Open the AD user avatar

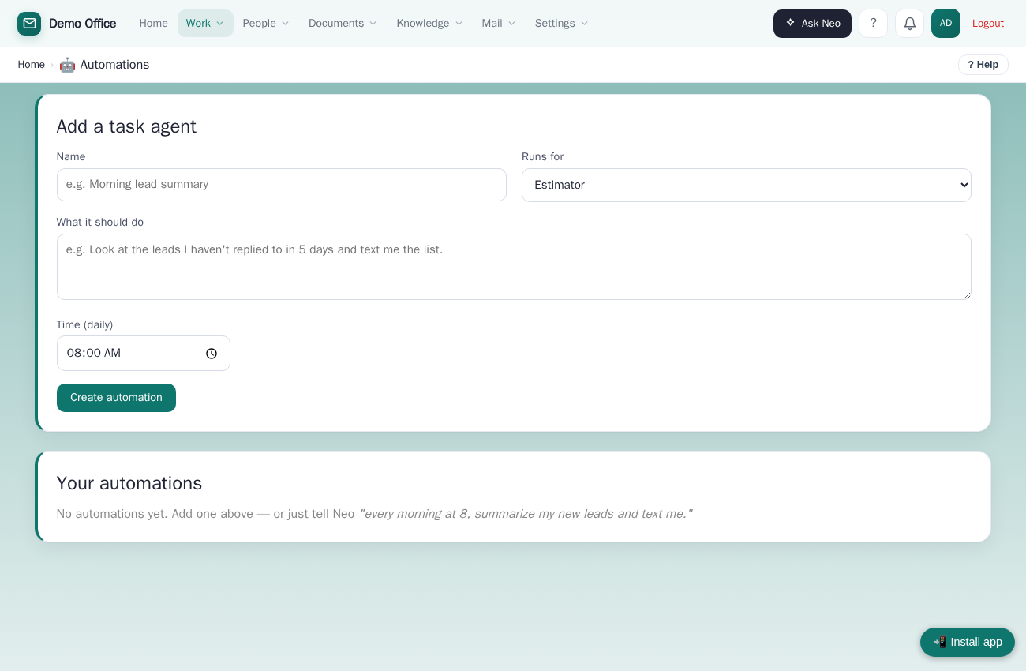pyautogui.click(x=945, y=24)
